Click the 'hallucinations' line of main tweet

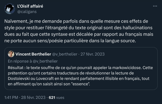pos(78,28)
